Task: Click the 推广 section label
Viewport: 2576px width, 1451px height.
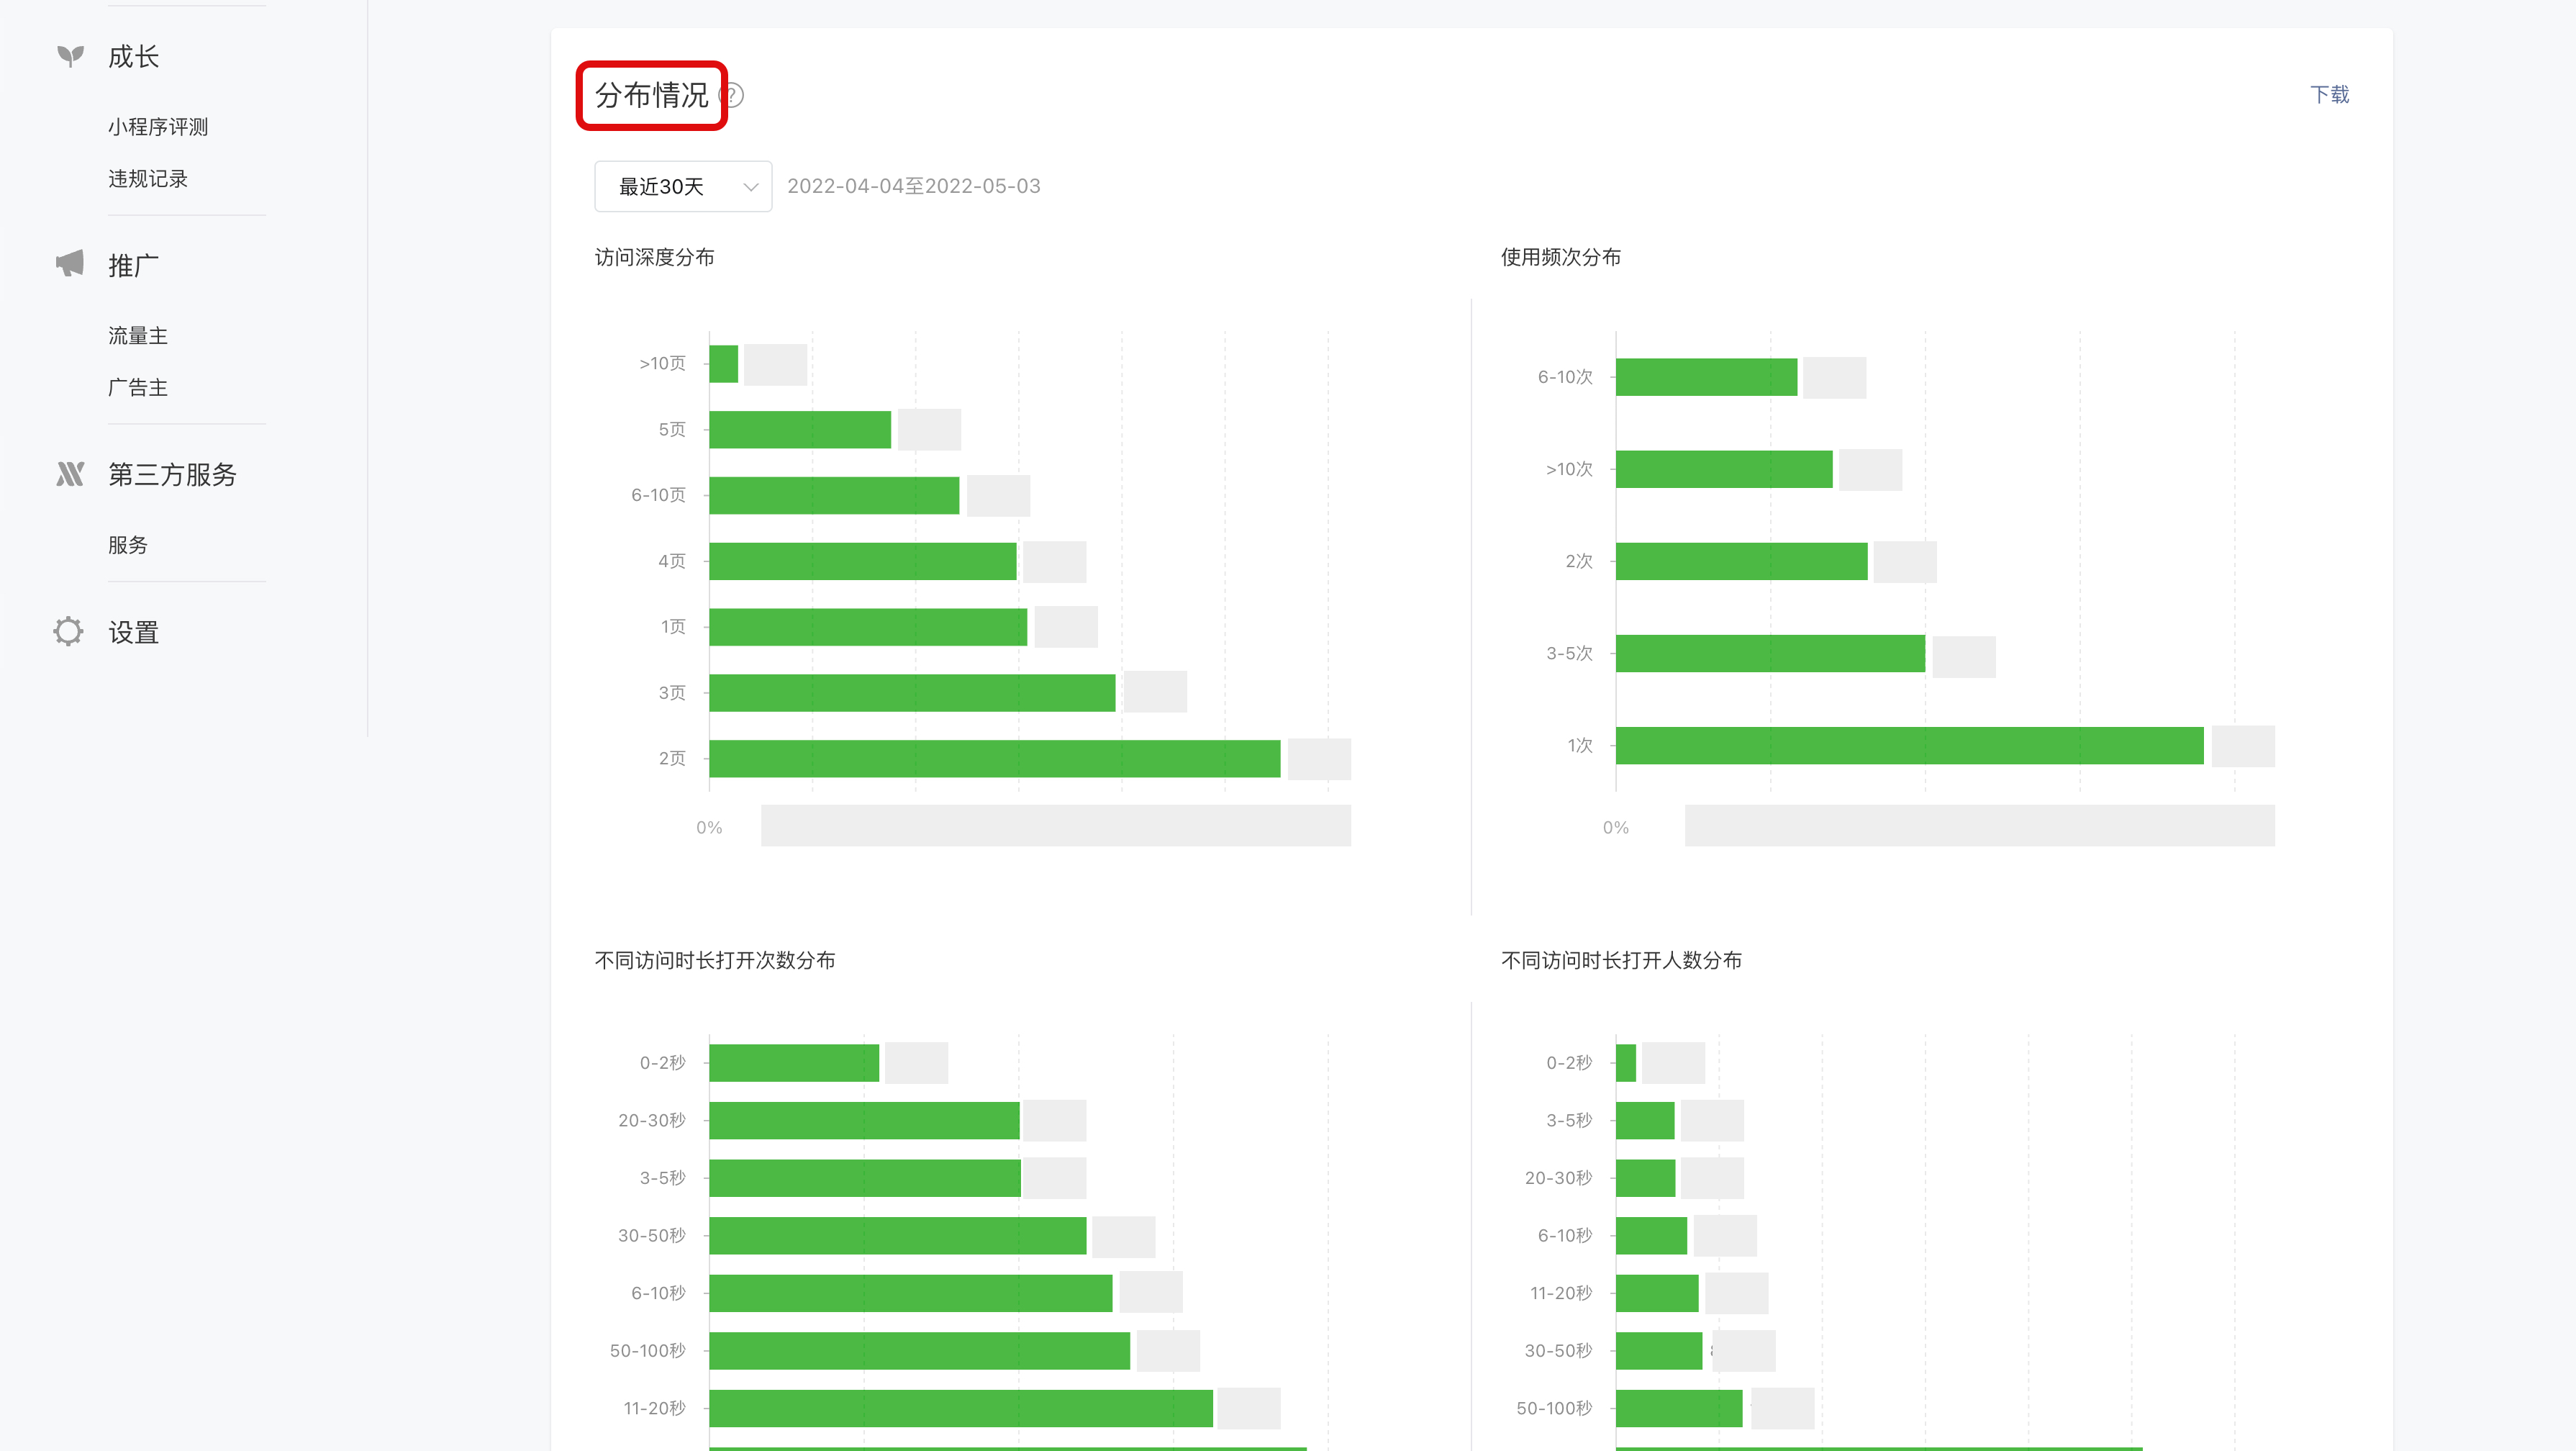Action: pos(134,265)
